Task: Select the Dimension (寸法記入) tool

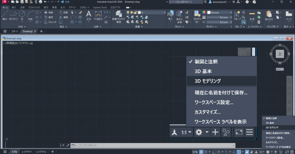Action: click(x=98, y=15)
